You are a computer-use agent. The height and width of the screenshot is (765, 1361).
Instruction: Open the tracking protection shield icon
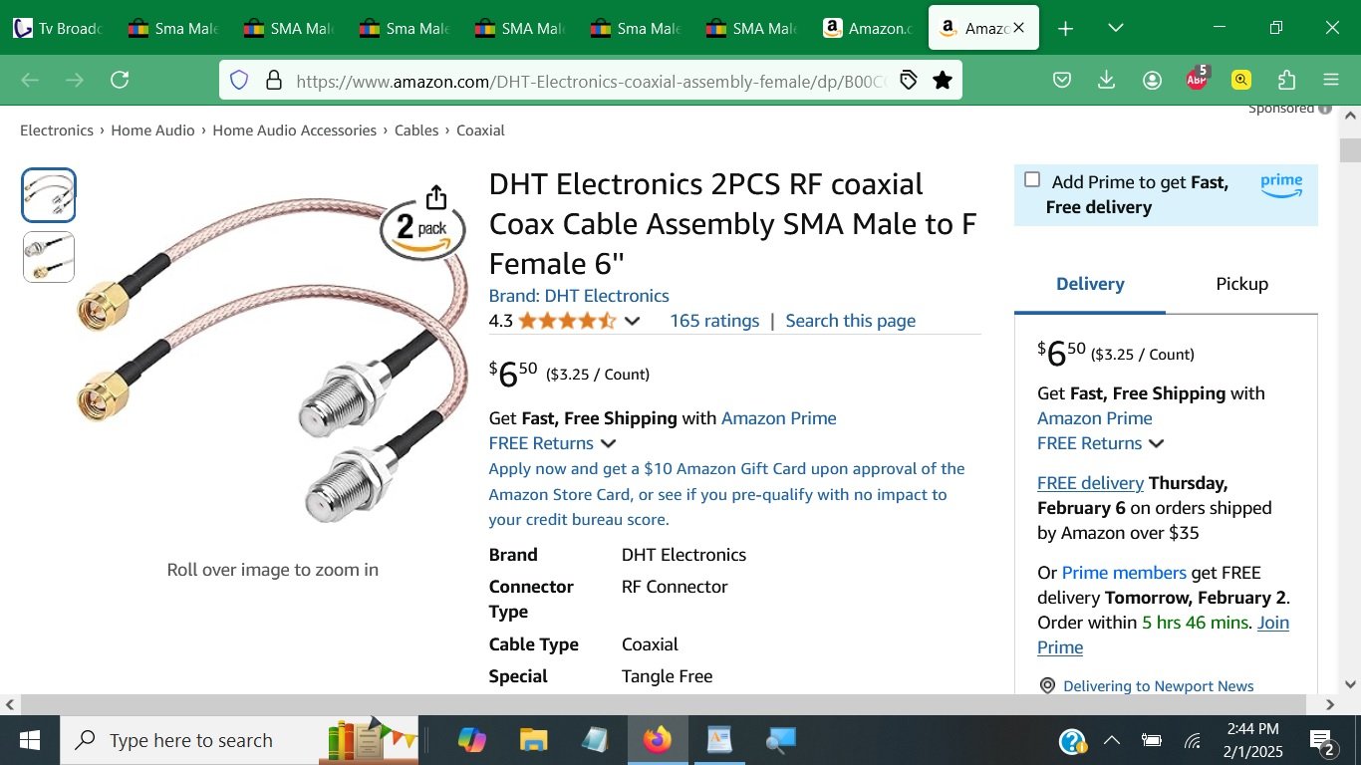point(239,81)
